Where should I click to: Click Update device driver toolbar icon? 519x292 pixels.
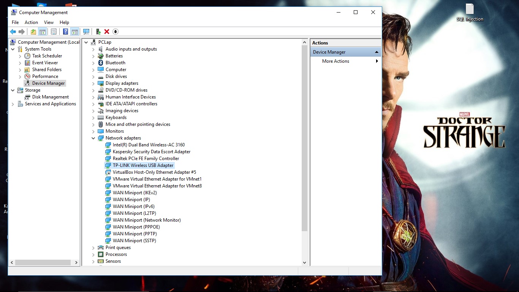pyautogui.click(x=98, y=32)
